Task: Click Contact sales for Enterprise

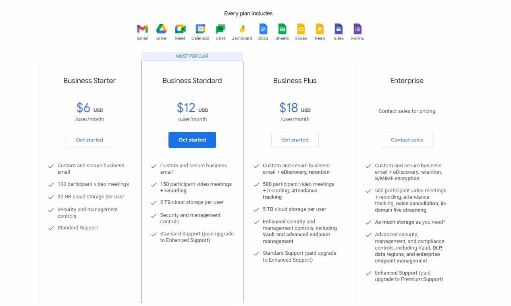Action: pos(407,140)
